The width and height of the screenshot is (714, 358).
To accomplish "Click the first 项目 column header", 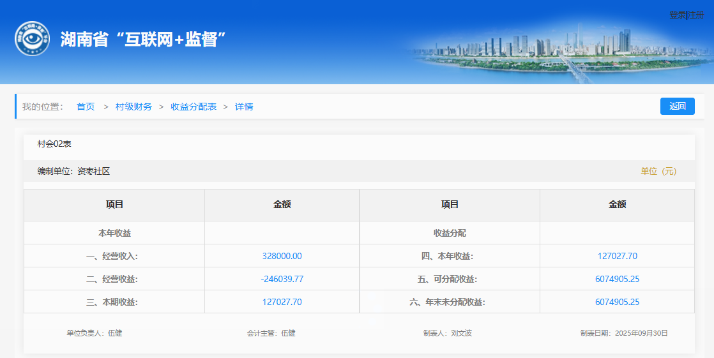I will click(x=114, y=205).
